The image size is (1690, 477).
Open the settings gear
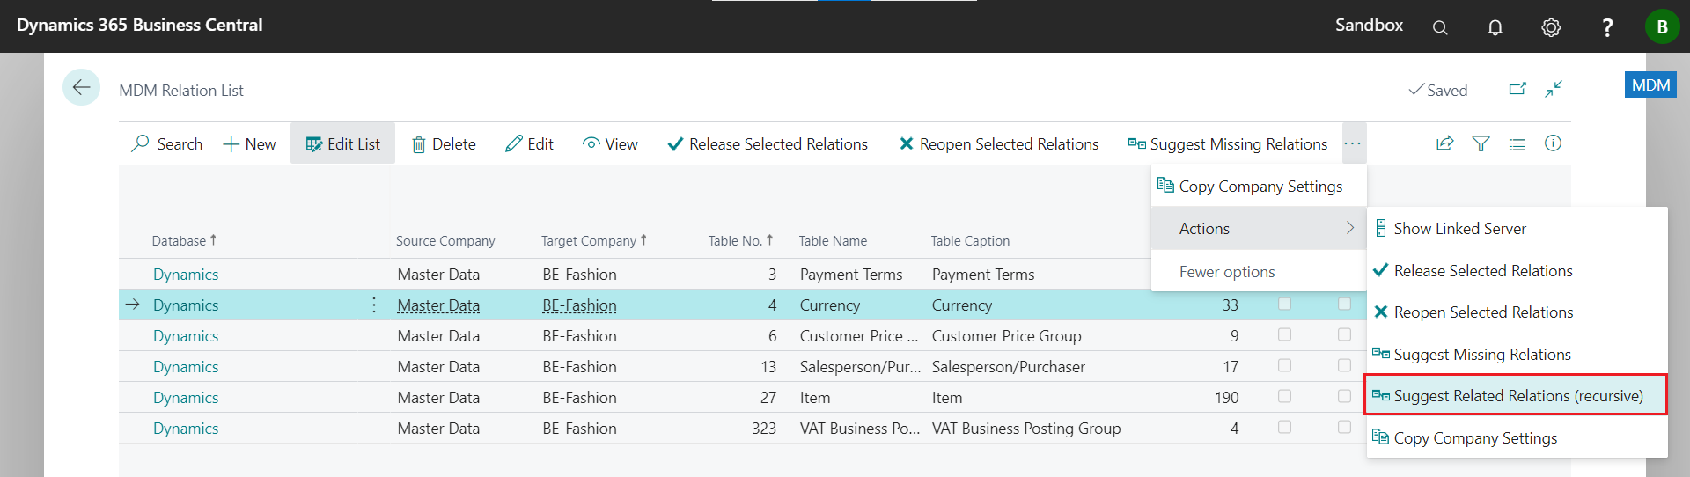point(1551,27)
